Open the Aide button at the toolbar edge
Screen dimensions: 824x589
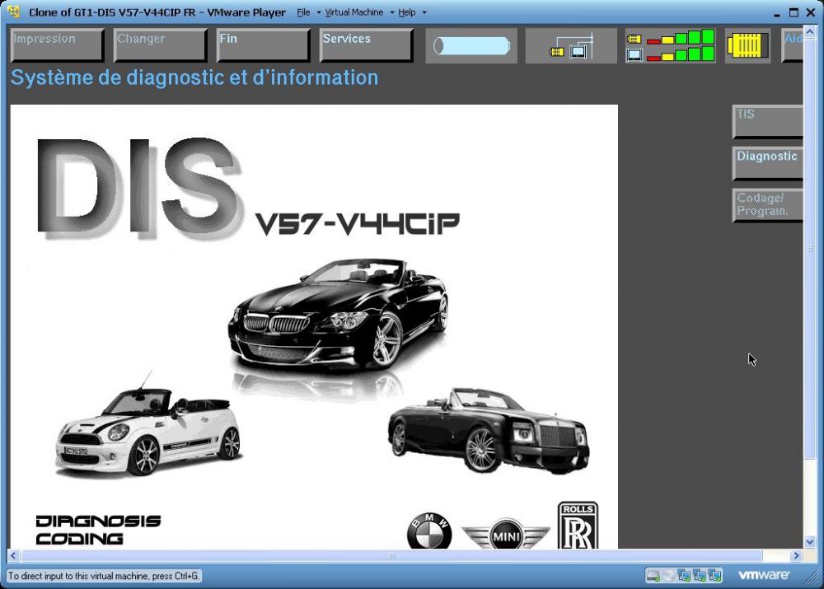click(x=793, y=45)
